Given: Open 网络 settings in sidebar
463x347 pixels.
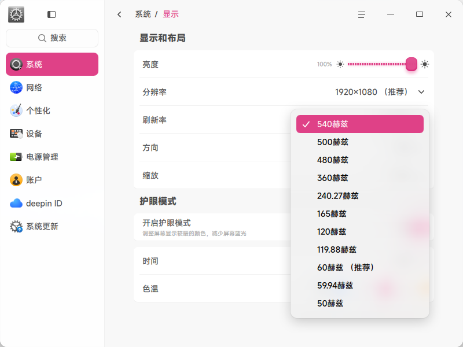Looking at the screenshot, I should tap(52, 87).
